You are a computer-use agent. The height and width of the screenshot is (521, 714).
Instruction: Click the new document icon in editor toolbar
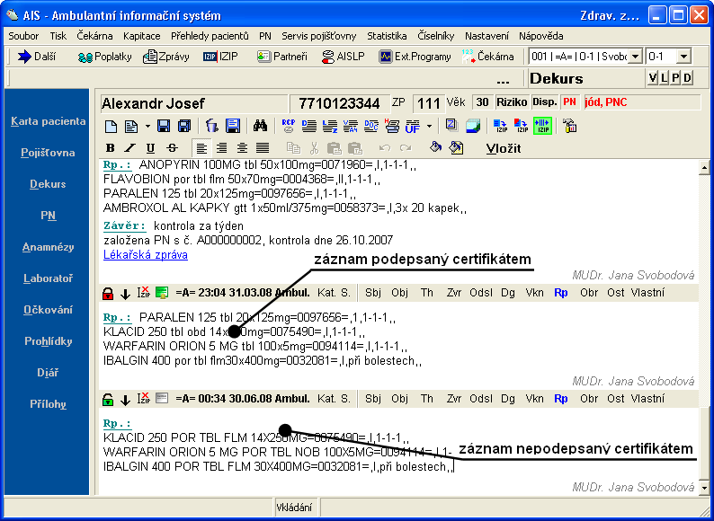click(x=111, y=127)
